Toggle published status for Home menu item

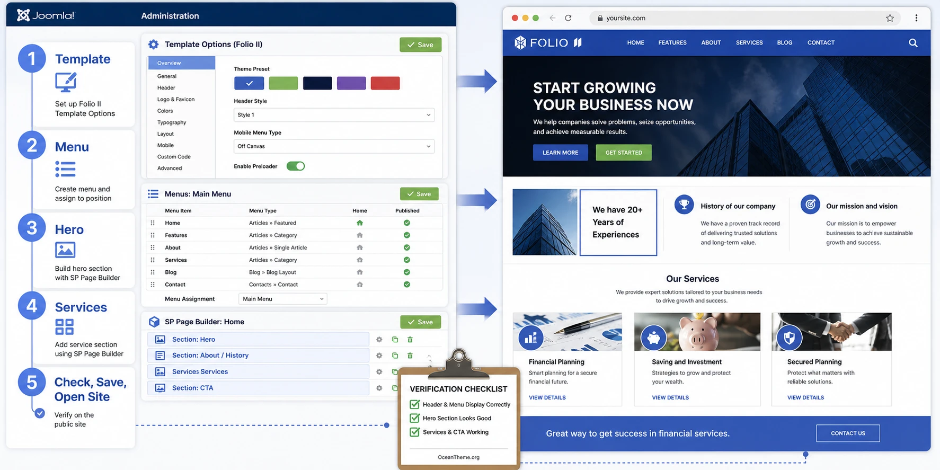407,223
